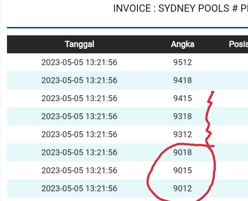Select the timestamp beside number 9418
This screenshot has width=248, height=201.
pos(79,80)
